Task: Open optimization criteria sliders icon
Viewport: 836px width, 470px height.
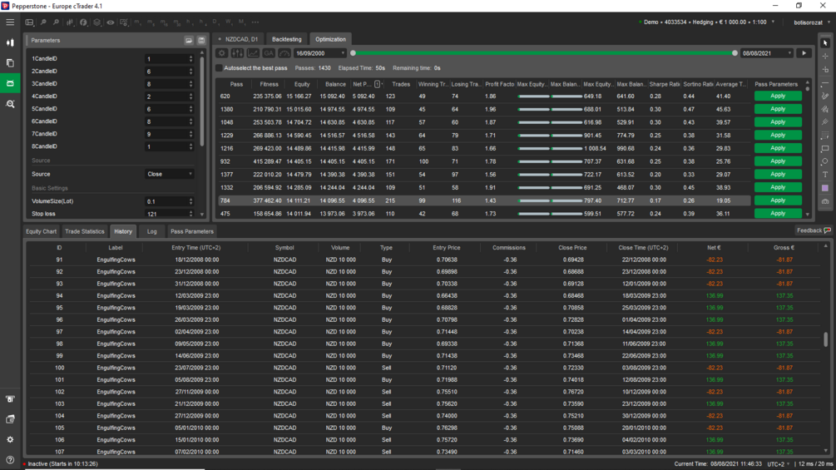Action: 238,53
